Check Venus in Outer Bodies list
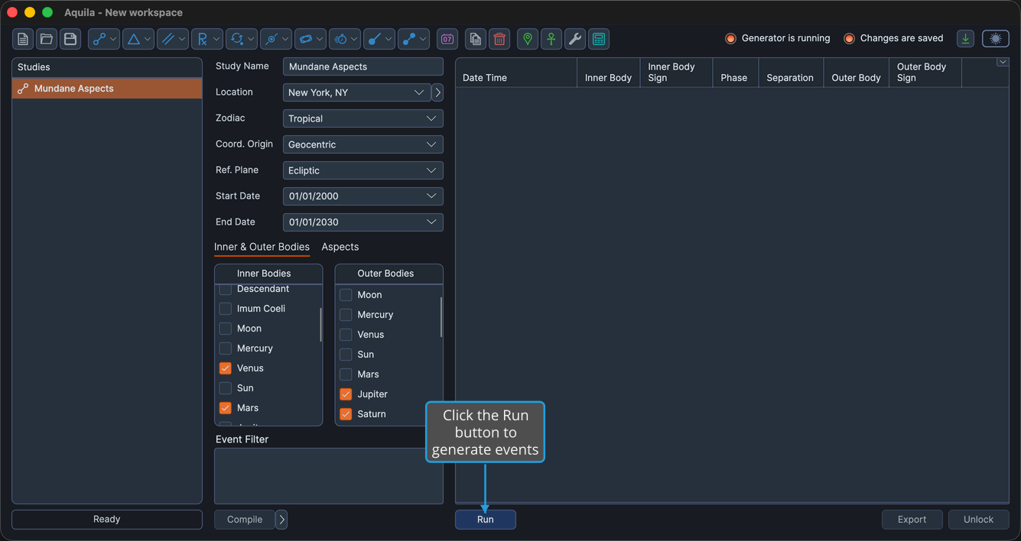This screenshot has height=541, width=1021. [346, 335]
